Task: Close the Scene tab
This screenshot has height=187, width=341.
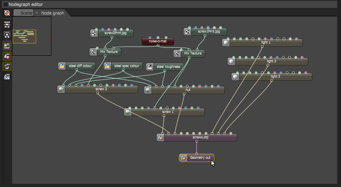Action: click(37, 13)
